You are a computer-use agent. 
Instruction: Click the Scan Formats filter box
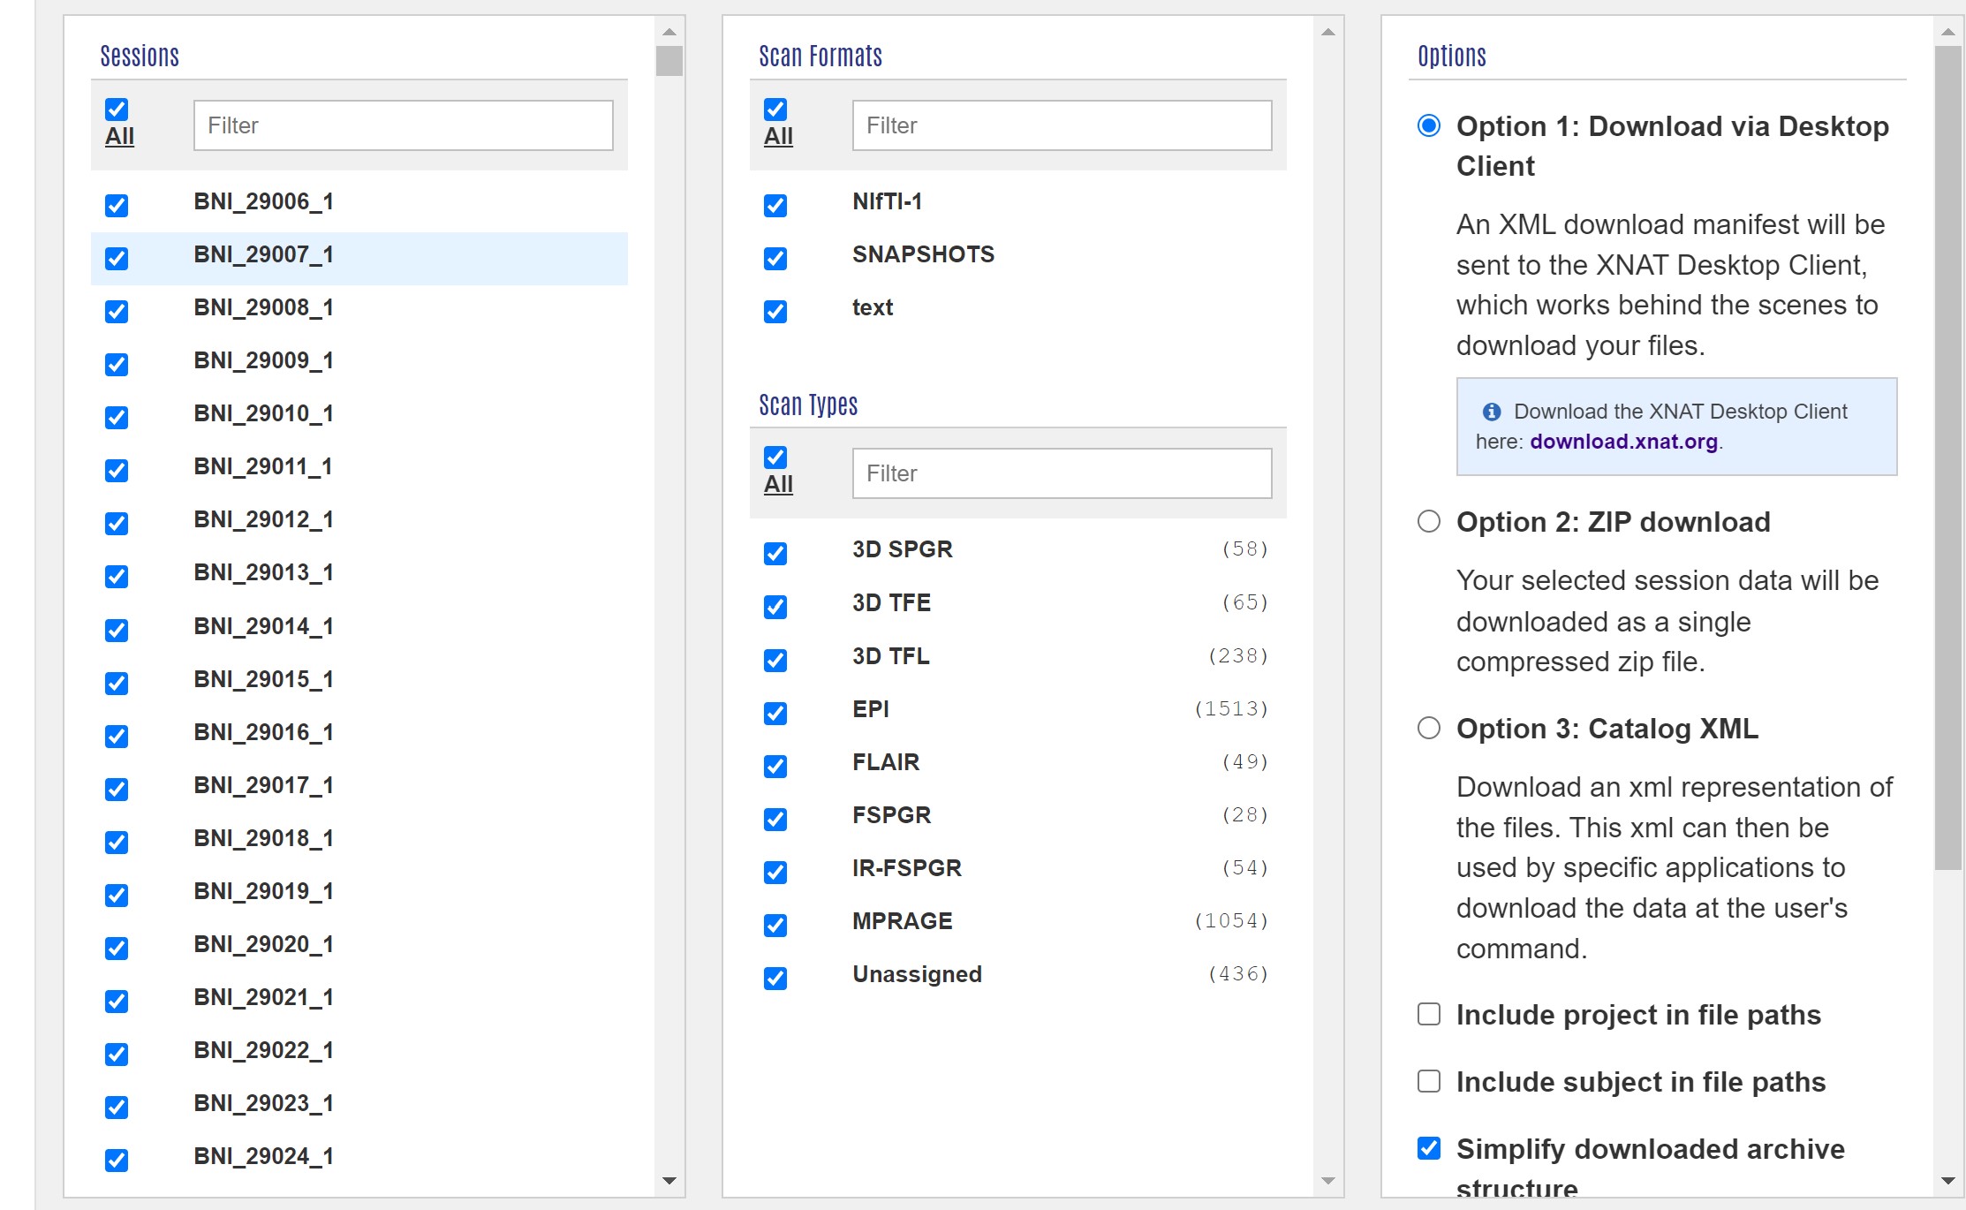click(1062, 125)
